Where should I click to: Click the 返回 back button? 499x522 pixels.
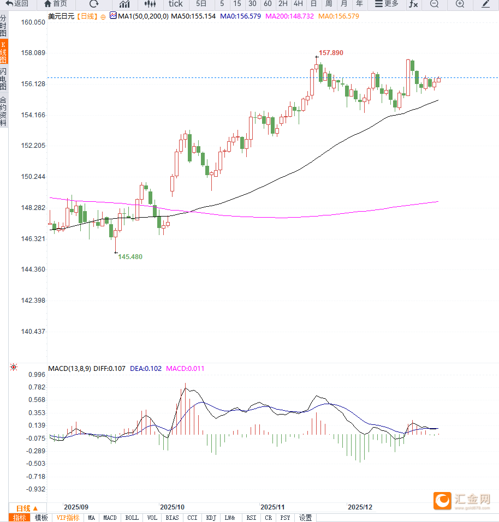tap(17, 4)
